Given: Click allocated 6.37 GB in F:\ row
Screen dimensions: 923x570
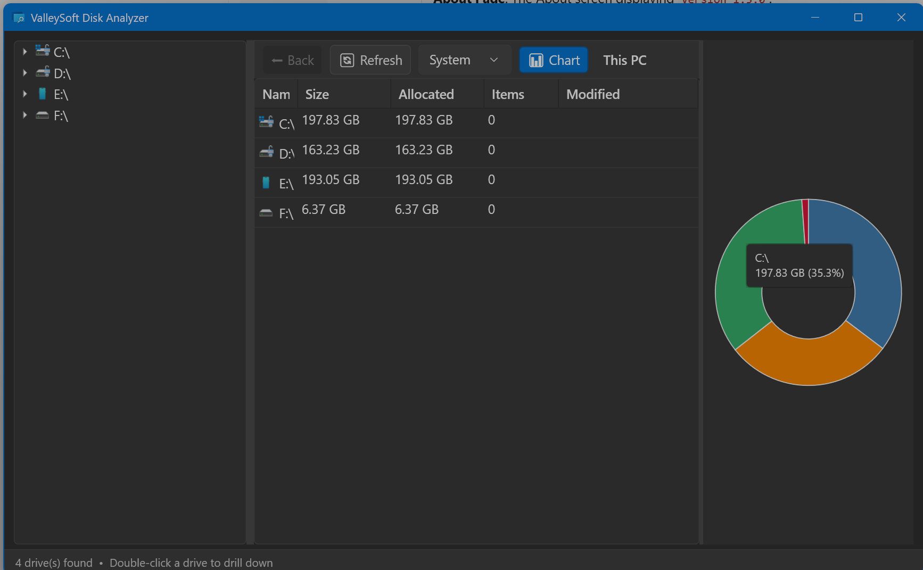Looking at the screenshot, I should 417,210.
